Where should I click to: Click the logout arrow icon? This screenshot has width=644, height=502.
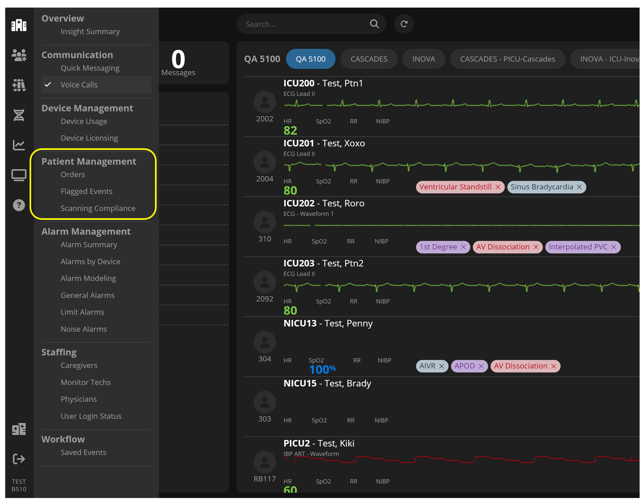point(19,459)
